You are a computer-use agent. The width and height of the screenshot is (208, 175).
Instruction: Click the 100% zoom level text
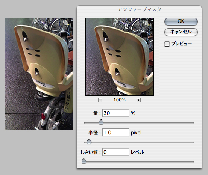(x=119, y=100)
